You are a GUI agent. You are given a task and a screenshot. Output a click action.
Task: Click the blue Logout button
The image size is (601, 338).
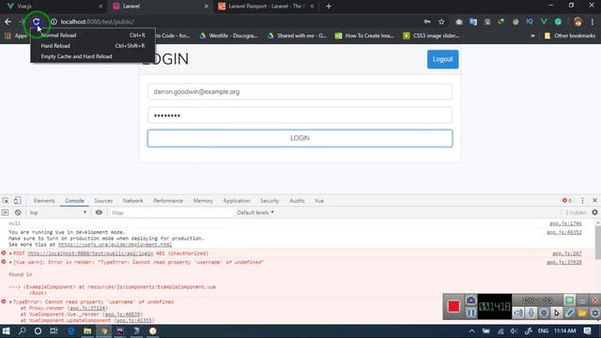442,59
